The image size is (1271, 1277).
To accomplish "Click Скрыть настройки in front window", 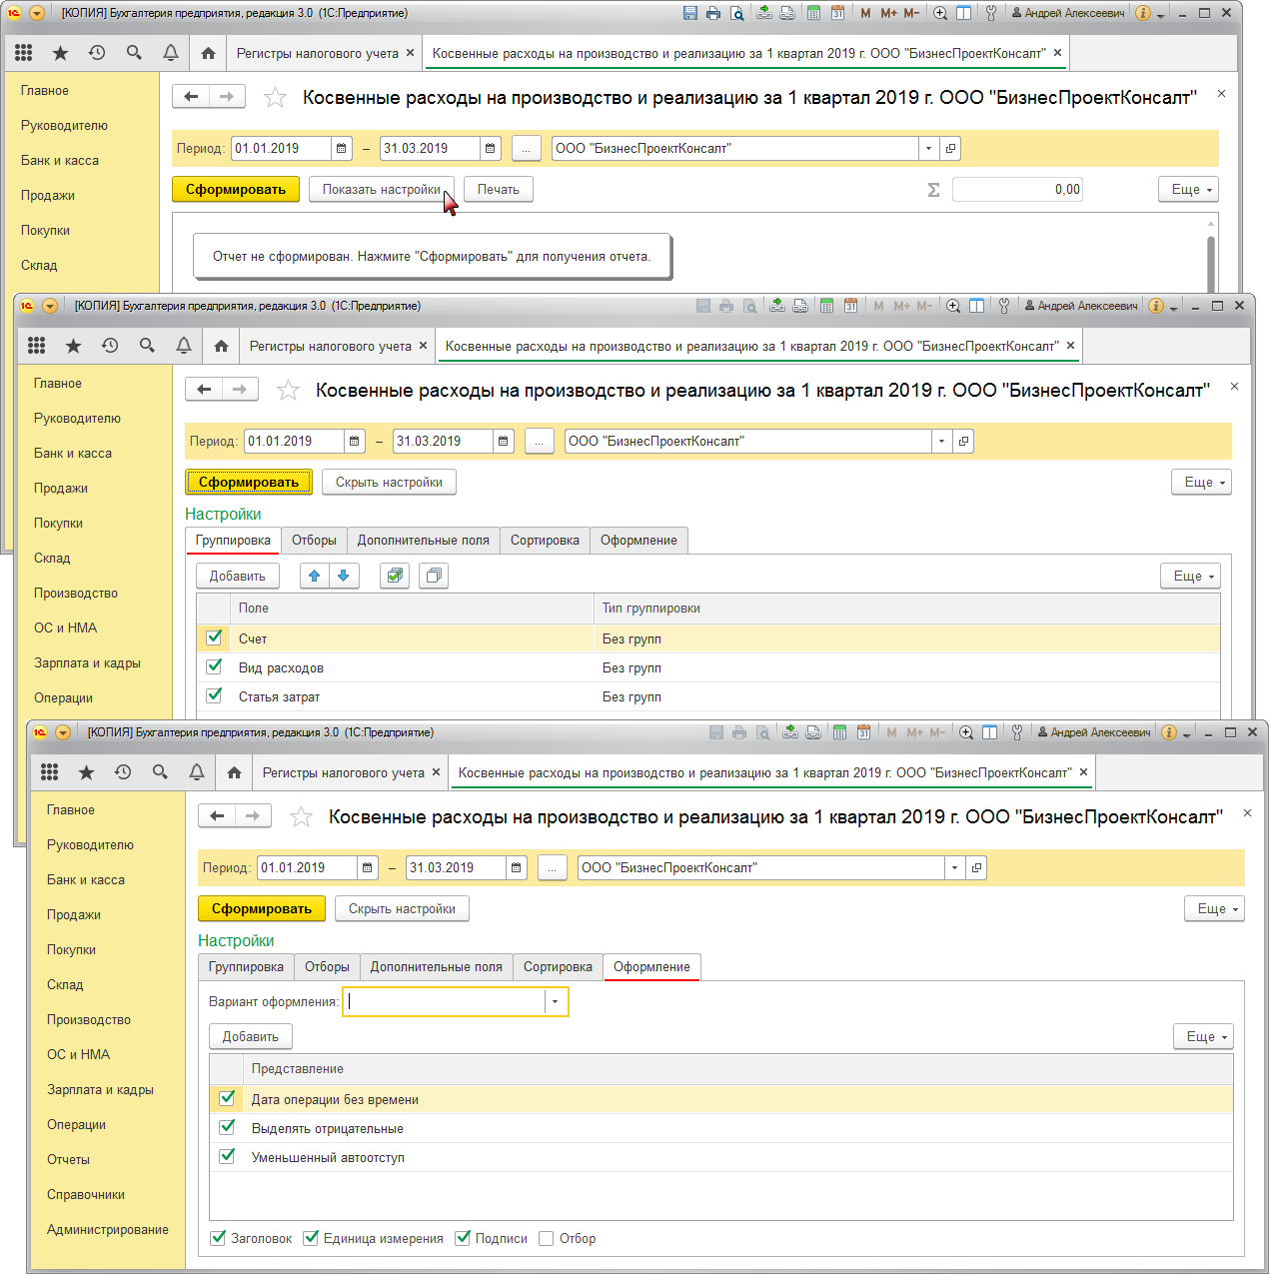I will pyautogui.click(x=402, y=908).
